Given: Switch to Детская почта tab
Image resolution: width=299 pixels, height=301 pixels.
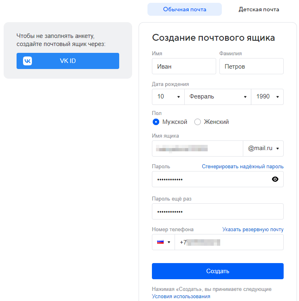Looking at the screenshot, I should pos(259,9).
